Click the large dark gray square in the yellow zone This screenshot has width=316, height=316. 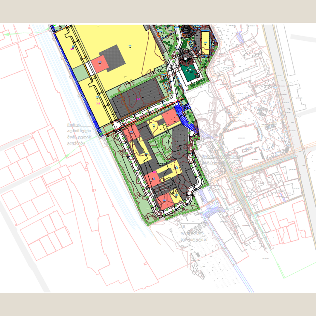tap(113, 58)
